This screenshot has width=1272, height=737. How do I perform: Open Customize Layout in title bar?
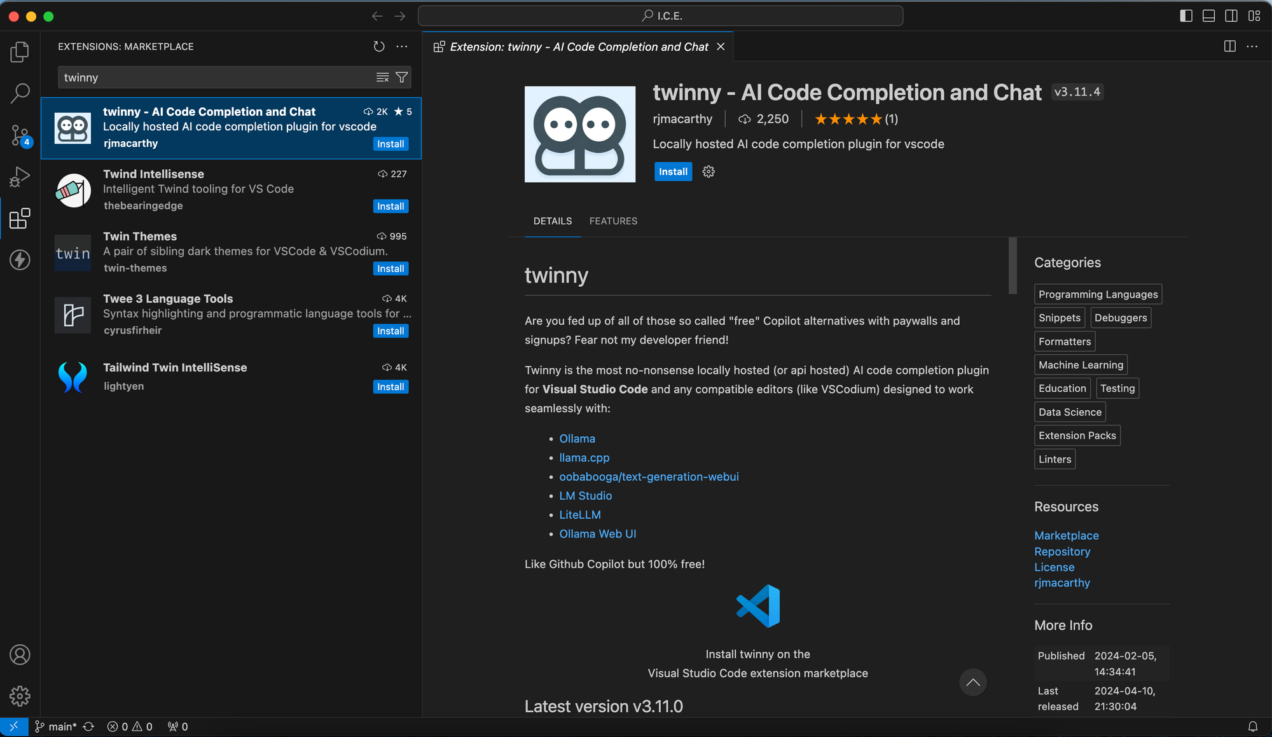point(1254,16)
